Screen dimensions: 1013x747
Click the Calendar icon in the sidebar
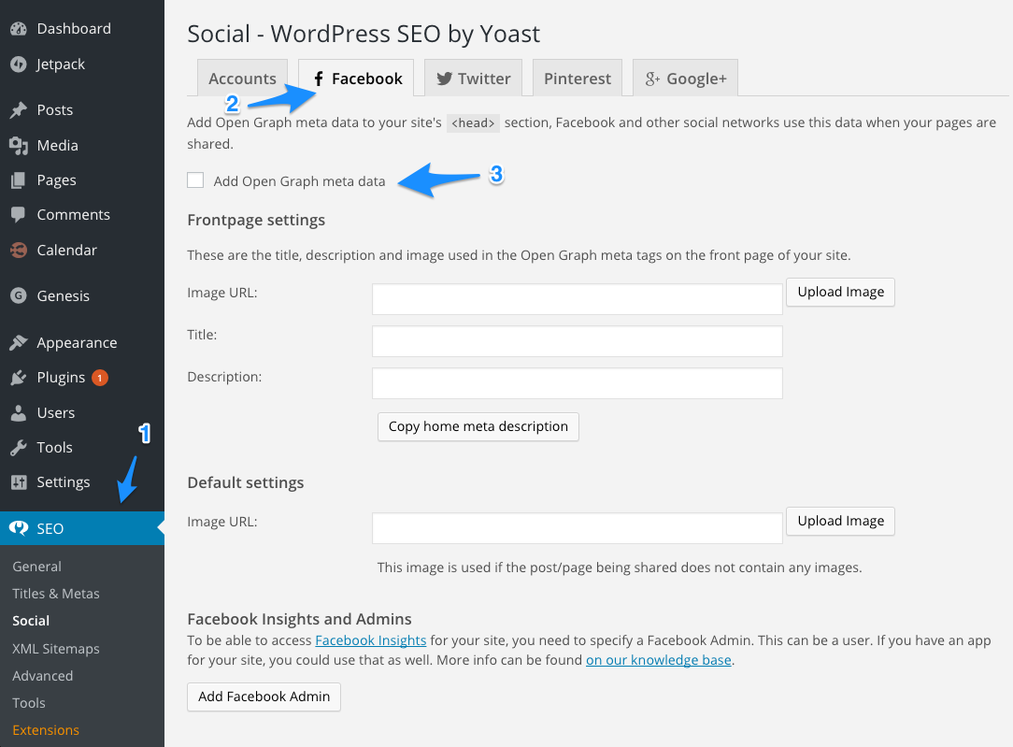[19, 250]
